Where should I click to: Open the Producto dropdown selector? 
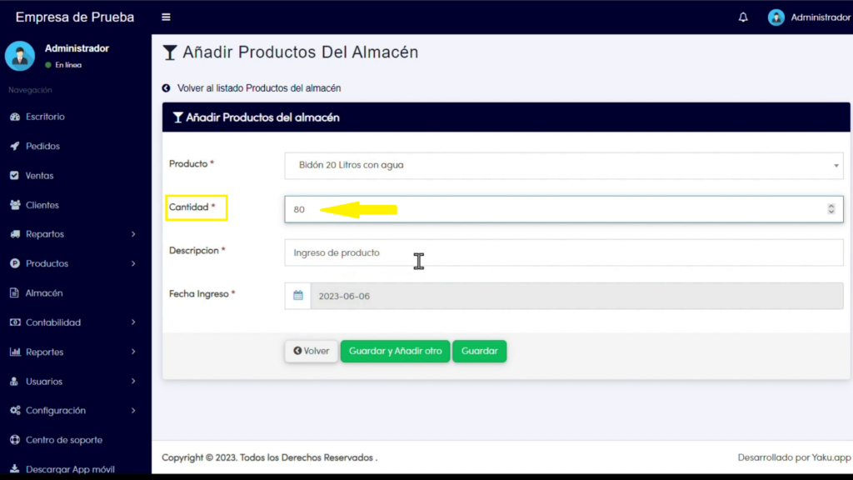coord(564,166)
